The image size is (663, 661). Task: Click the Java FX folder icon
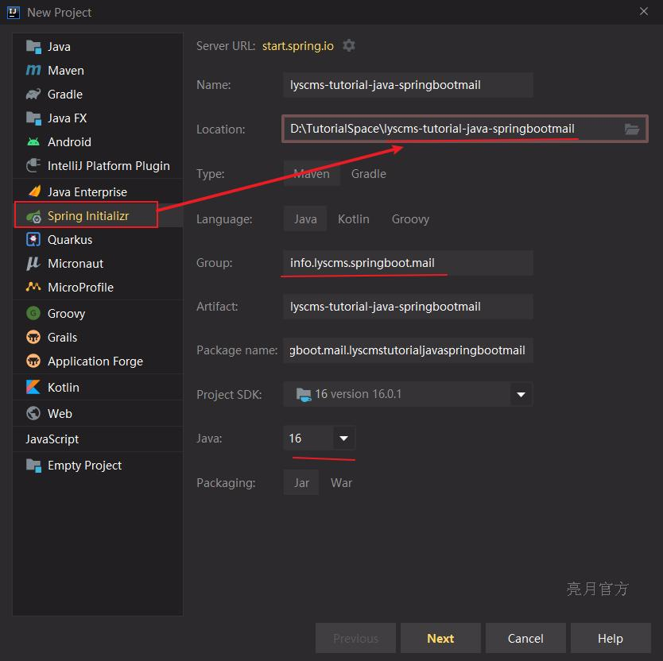(x=33, y=118)
